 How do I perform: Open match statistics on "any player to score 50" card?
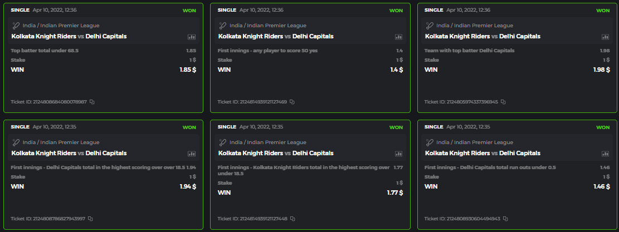(x=398, y=37)
